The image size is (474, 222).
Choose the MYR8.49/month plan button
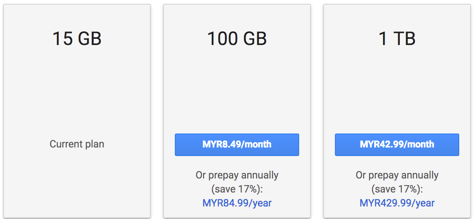pos(237,145)
